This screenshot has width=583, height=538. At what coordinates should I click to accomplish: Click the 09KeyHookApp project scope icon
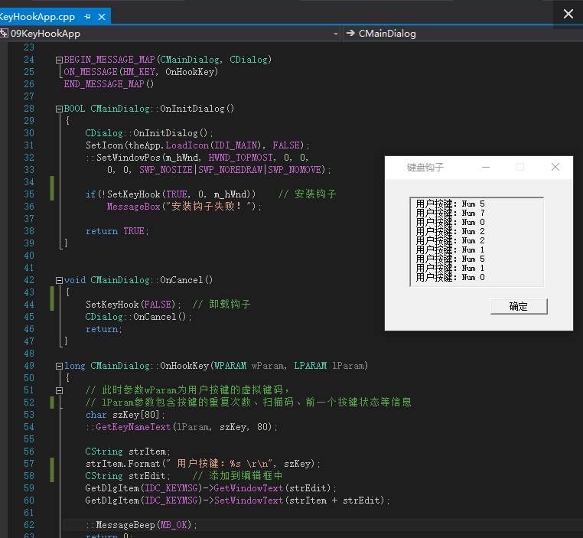pyautogui.click(x=5, y=34)
